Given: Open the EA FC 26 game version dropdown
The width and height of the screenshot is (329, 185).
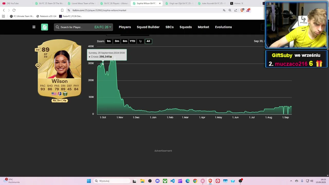Looking at the screenshot, I should (x=103, y=27).
